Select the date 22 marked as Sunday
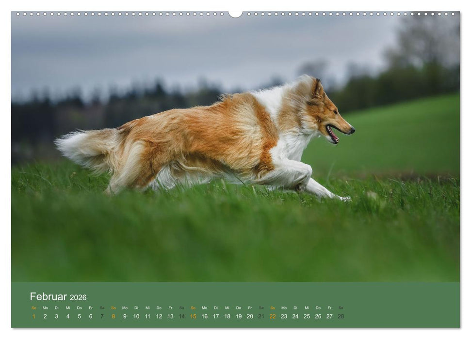 tap(272, 316)
